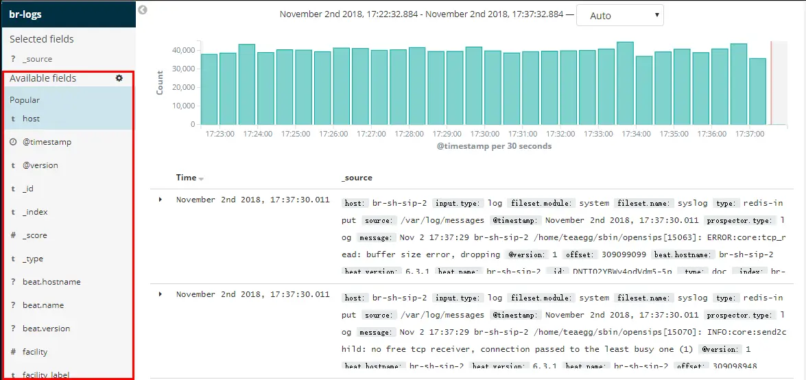The height and width of the screenshot is (380, 806).
Task: Click the question icon beside beat.hostname
Action: coord(13,282)
